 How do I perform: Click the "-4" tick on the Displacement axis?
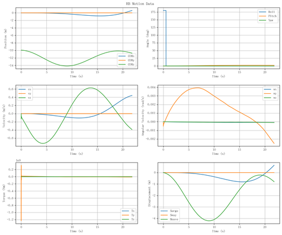pyautogui.click(x=154, y=219)
